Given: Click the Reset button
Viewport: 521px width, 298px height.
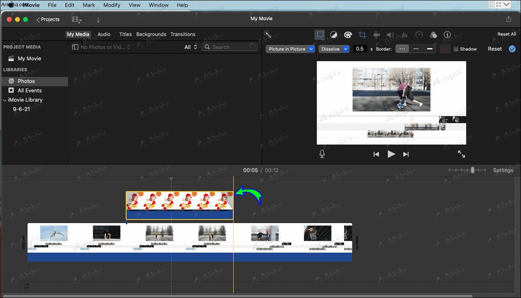Looking at the screenshot, I should (x=495, y=49).
